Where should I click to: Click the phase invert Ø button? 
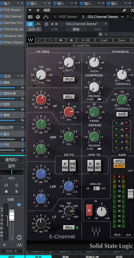point(90,210)
